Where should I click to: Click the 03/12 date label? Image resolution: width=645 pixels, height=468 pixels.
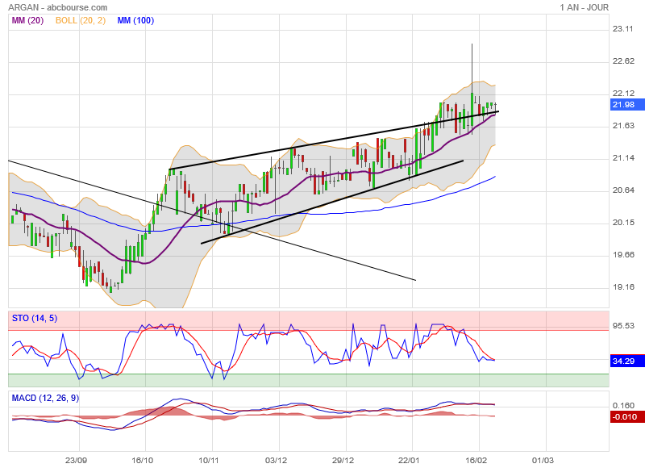click(276, 460)
